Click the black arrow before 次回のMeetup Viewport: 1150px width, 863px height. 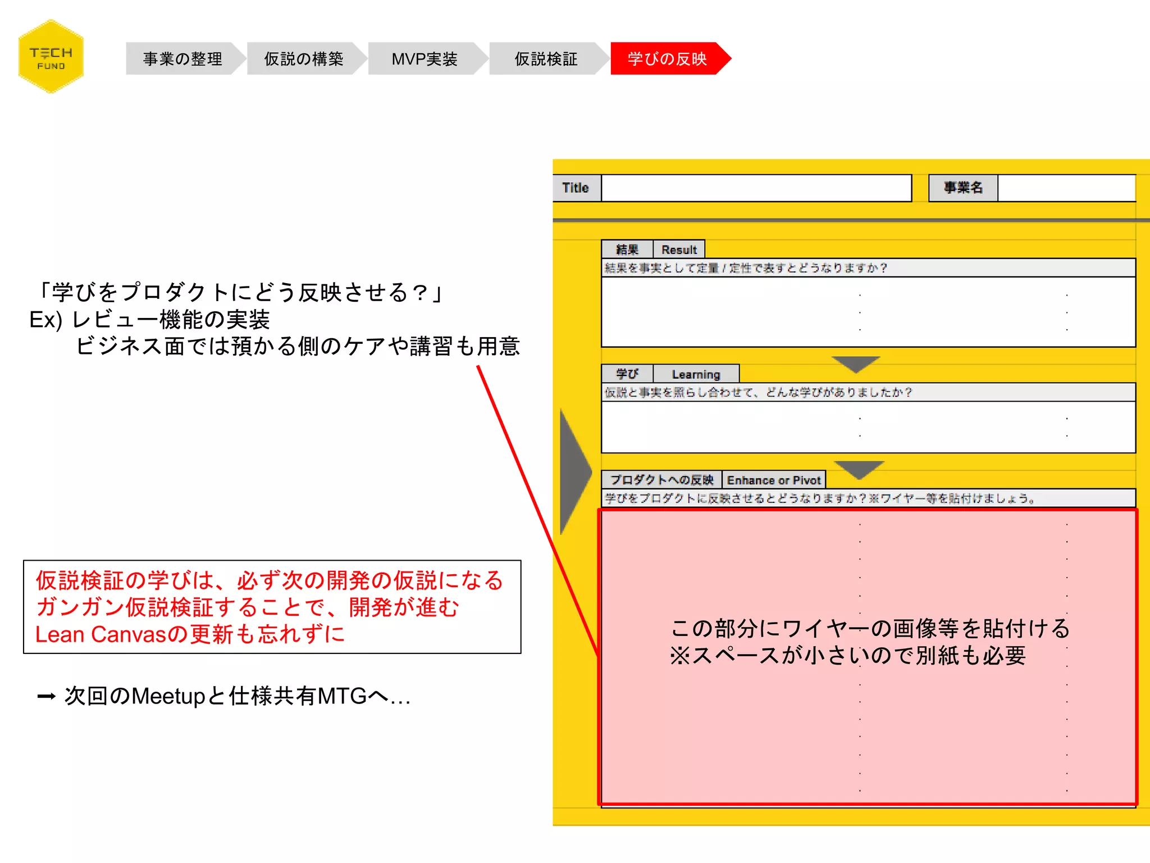[x=46, y=697]
